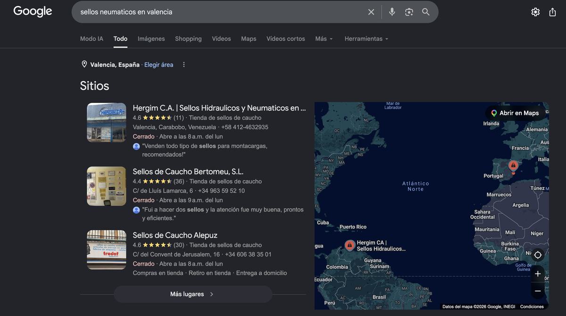Click the star rating for Hergim C.A.
This screenshot has height=316, width=566.
click(157, 118)
